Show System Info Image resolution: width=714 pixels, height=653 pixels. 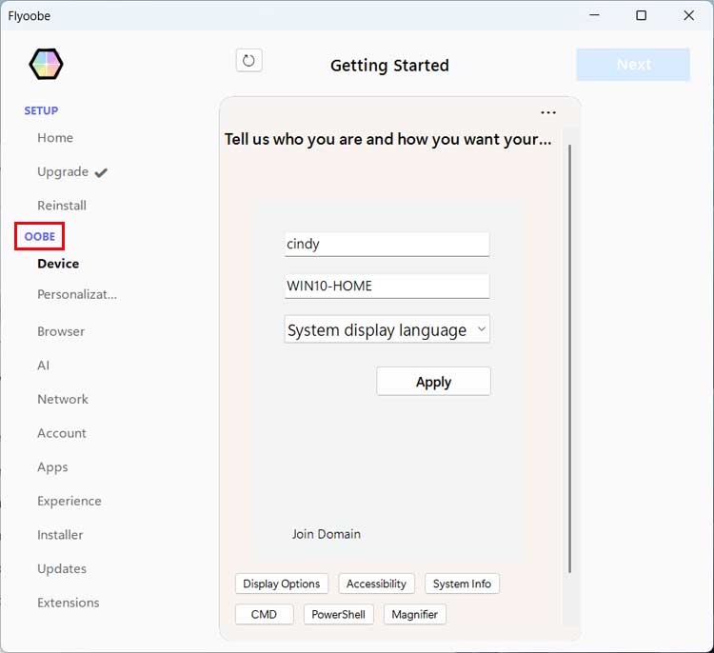[x=462, y=584]
